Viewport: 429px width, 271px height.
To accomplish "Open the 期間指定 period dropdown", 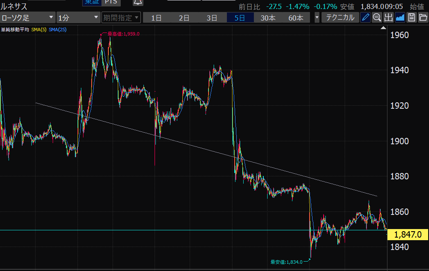I will pyautogui.click(x=121, y=18).
